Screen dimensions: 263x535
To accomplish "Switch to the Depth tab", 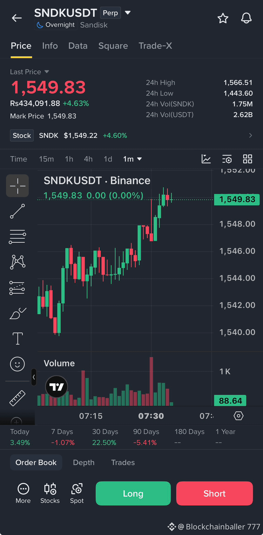I will click(84, 462).
